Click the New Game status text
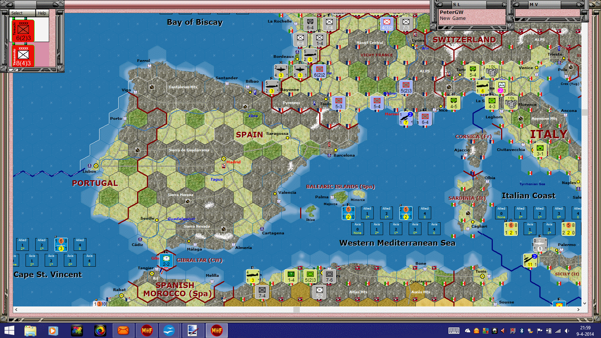The width and height of the screenshot is (601, 338). [453, 18]
